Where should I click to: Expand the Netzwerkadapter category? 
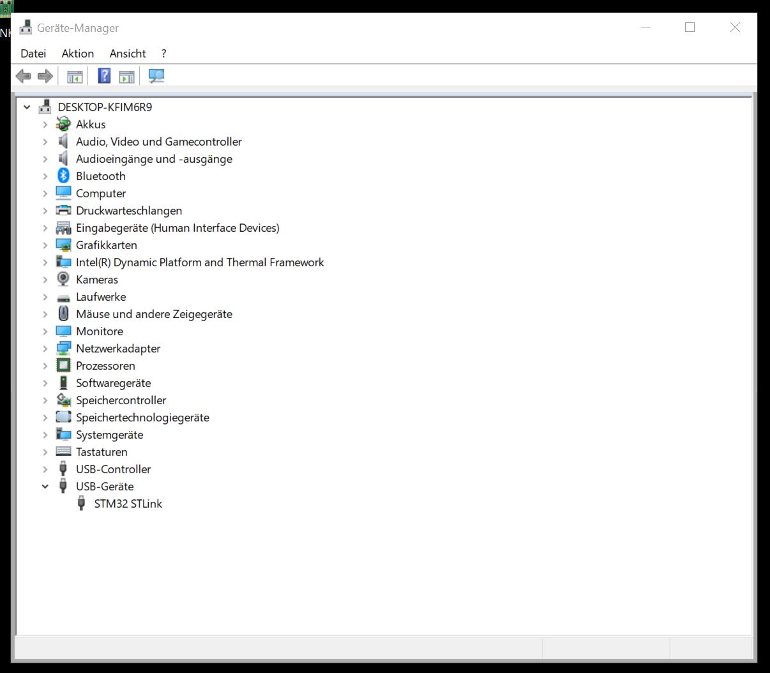[x=45, y=349]
